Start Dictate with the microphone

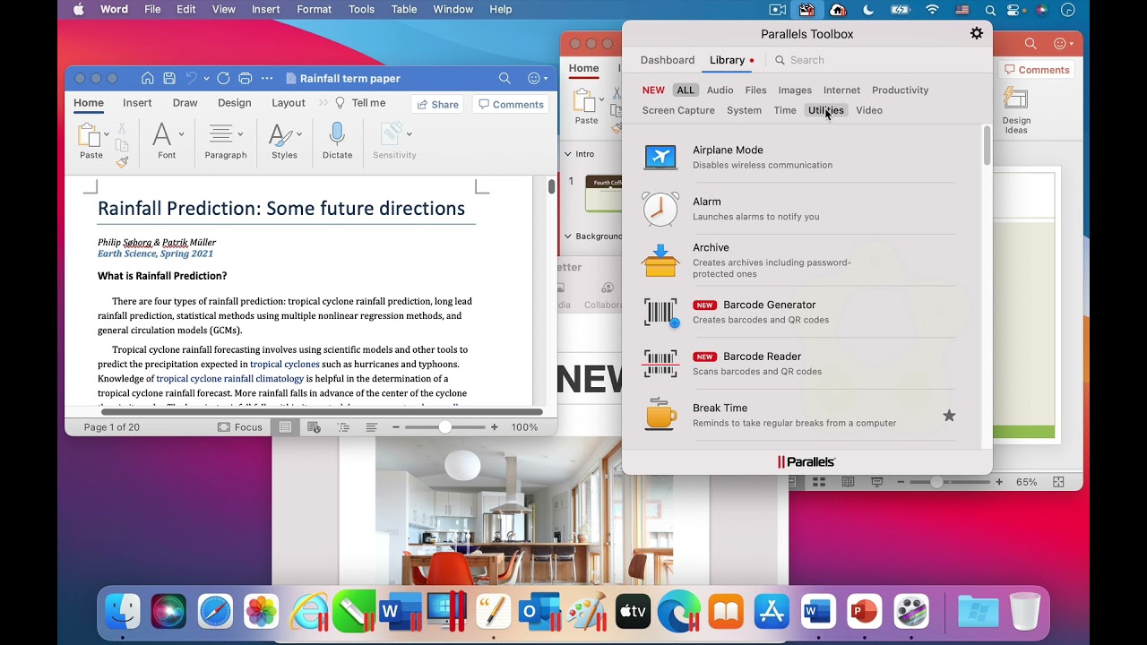337,141
